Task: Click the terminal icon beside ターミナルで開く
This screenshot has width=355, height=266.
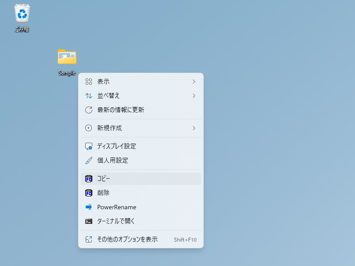Action: pyautogui.click(x=89, y=221)
